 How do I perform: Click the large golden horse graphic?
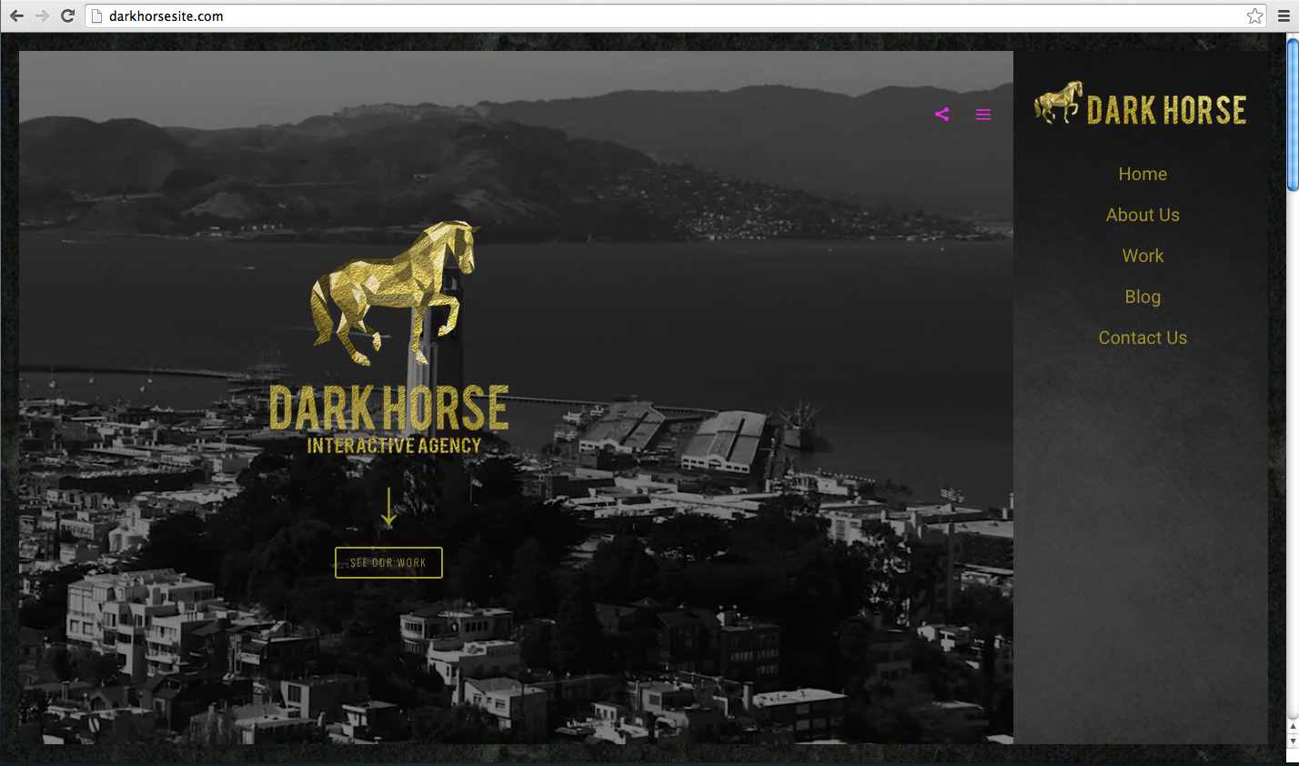coord(394,293)
